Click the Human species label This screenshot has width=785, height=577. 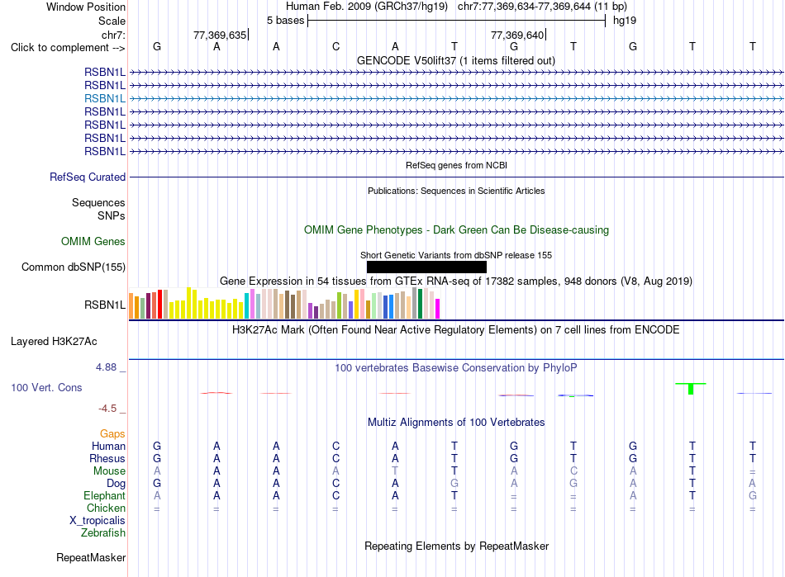108,446
